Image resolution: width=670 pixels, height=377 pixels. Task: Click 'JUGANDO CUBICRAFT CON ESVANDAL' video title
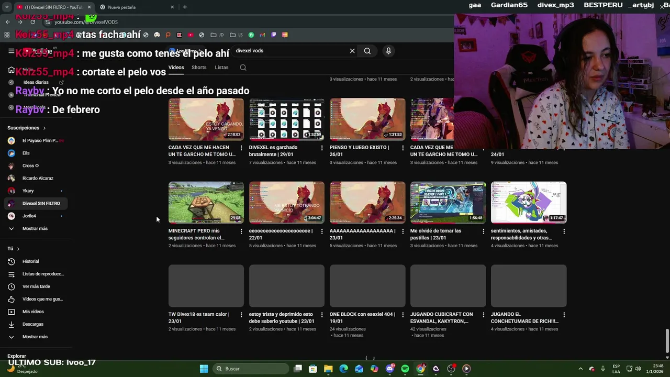[x=442, y=318]
